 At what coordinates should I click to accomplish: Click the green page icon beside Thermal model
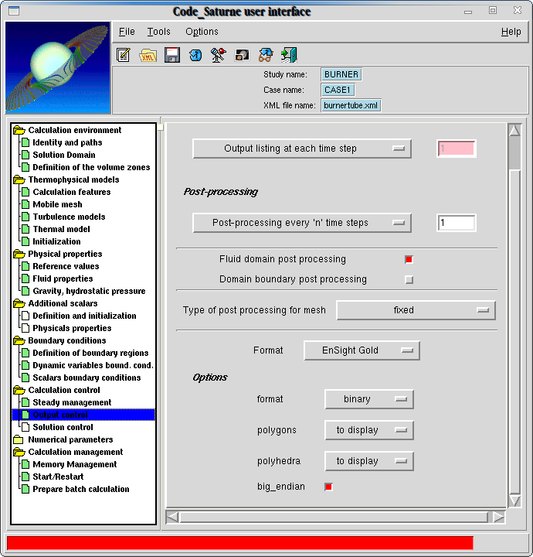(25, 229)
